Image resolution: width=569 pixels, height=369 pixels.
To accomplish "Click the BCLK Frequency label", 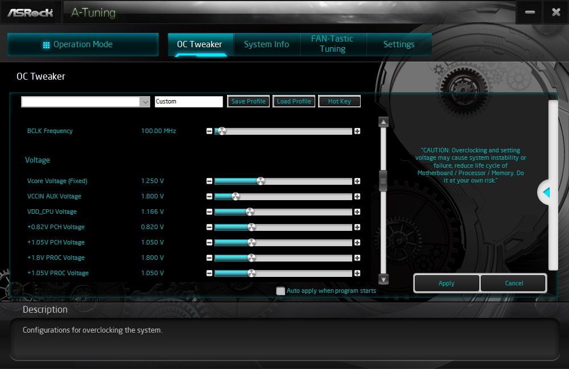I will click(x=50, y=131).
